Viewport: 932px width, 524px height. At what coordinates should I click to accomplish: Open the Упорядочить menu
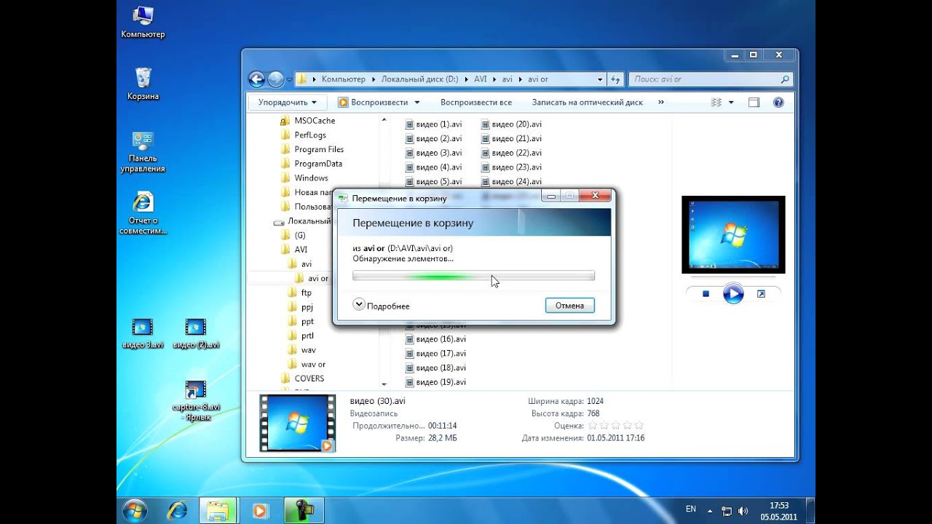(x=288, y=103)
